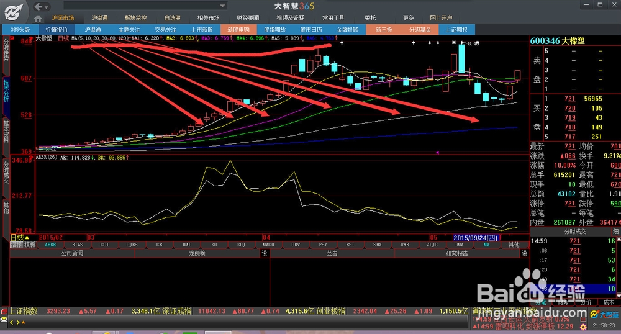This screenshot has width=621, height=334.
Task: Select the W&R indicator
Action: tap(405, 245)
